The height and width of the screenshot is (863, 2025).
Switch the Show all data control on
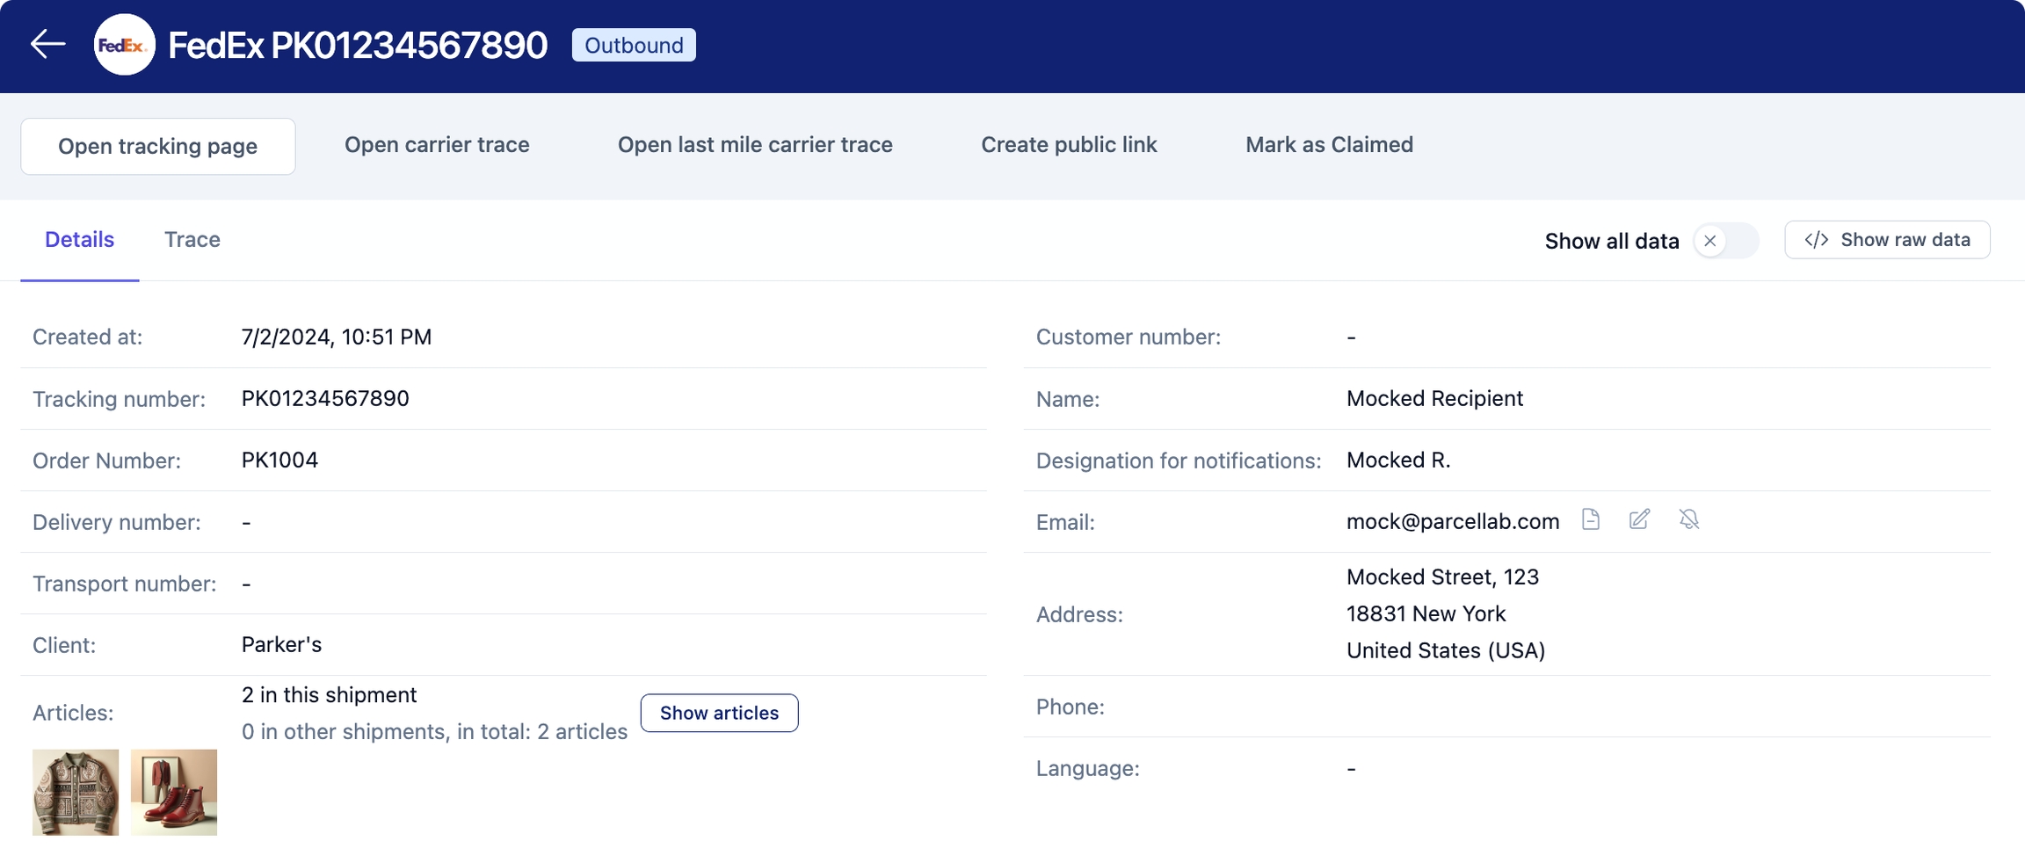coord(1725,240)
